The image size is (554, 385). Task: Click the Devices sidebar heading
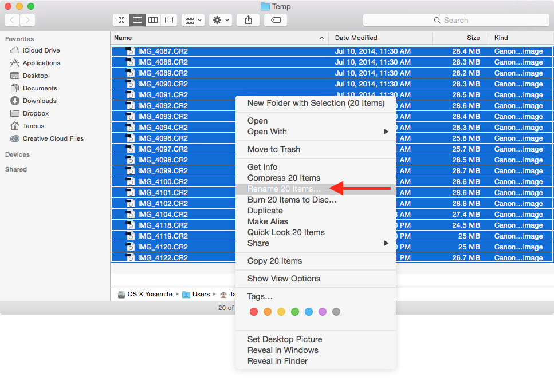tap(17, 154)
